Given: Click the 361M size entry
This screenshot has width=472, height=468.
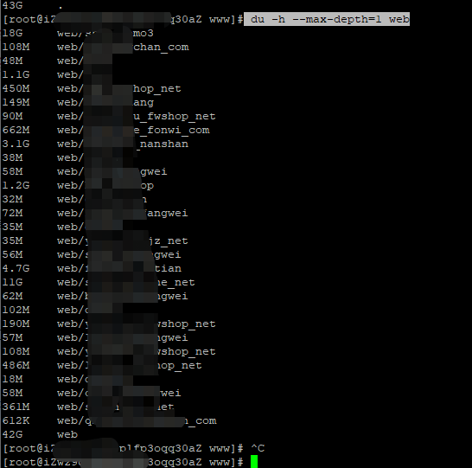Looking at the screenshot, I should tap(16, 407).
